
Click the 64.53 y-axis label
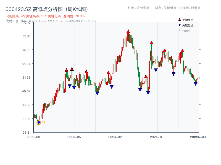pyautogui.click(x=26, y=50)
